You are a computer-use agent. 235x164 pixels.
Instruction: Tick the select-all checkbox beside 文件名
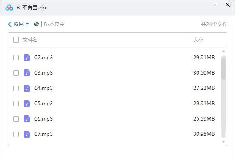(16, 40)
